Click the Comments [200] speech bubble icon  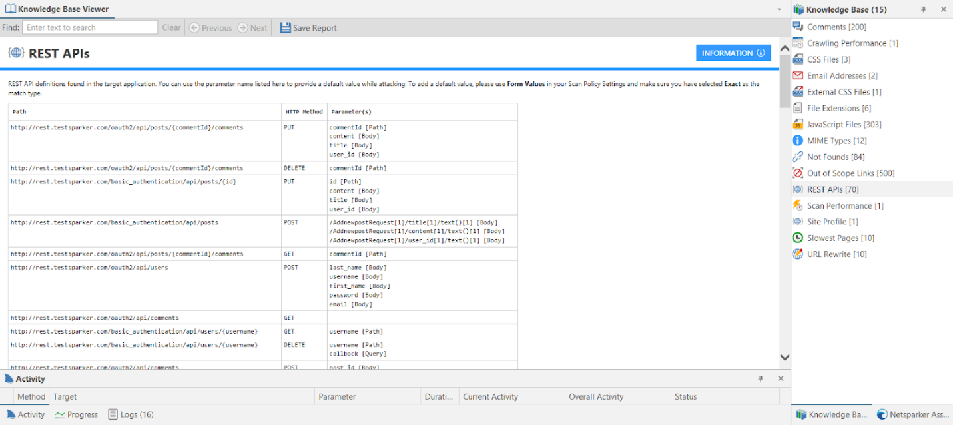[x=797, y=27]
